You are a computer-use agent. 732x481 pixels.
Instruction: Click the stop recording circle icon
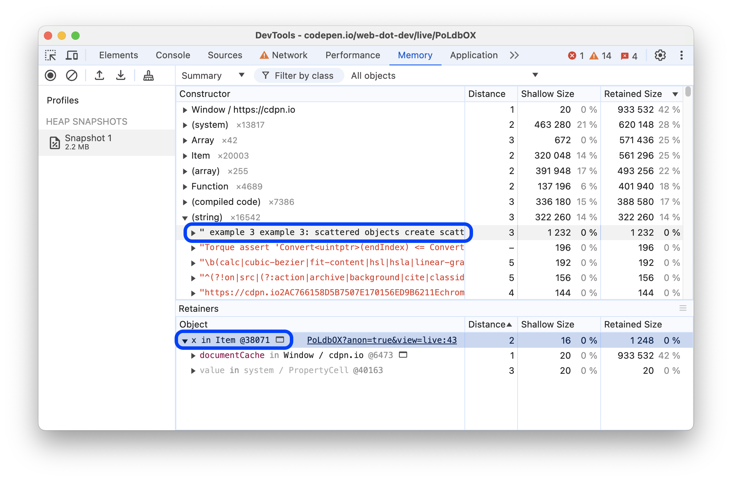coord(51,75)
